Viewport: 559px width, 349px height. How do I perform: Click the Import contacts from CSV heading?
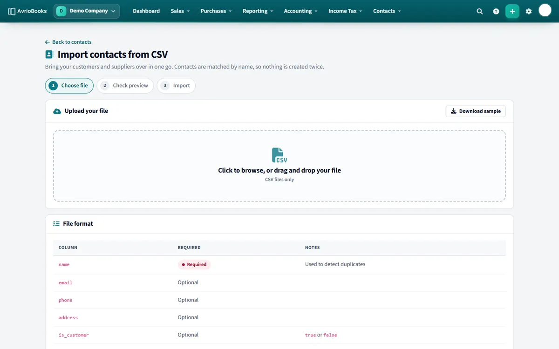[113, 54]
